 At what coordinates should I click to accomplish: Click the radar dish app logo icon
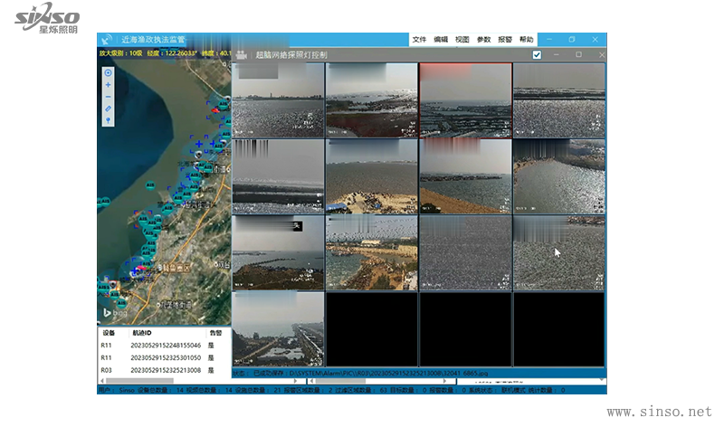click(x=107, y=40)
